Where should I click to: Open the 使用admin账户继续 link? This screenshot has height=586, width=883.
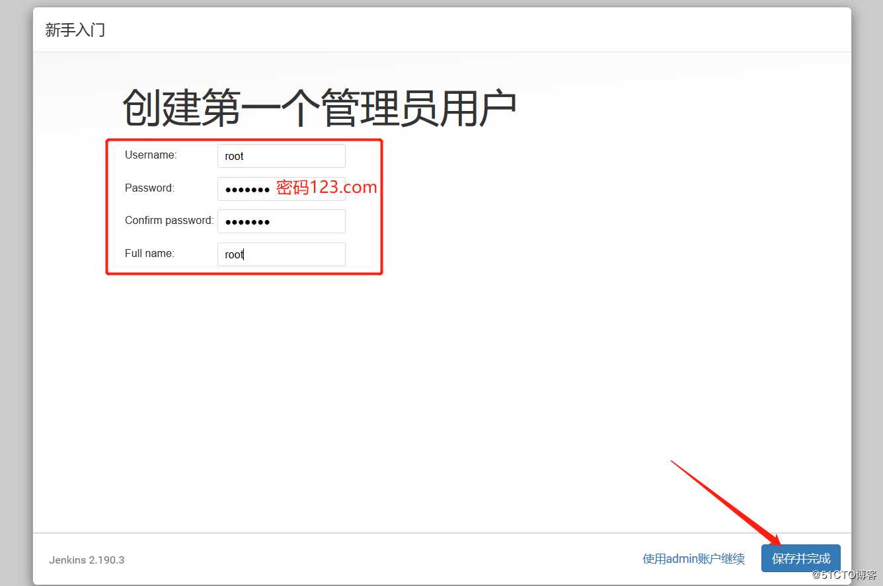coord(694,559)
